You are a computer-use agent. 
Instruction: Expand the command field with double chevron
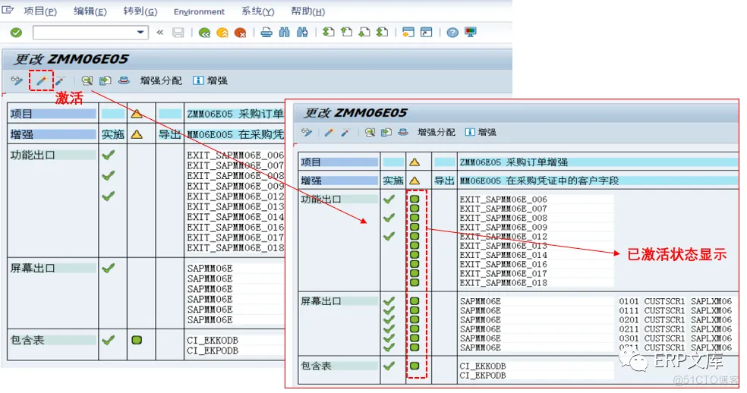pyautogui.click(x=160, y=33)
